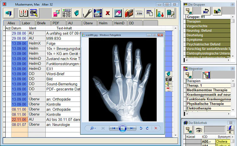Click scroll-right arrow in Wegweiser list
The width and height of the screenshot is (237, 146).
(x=229, y=114)
